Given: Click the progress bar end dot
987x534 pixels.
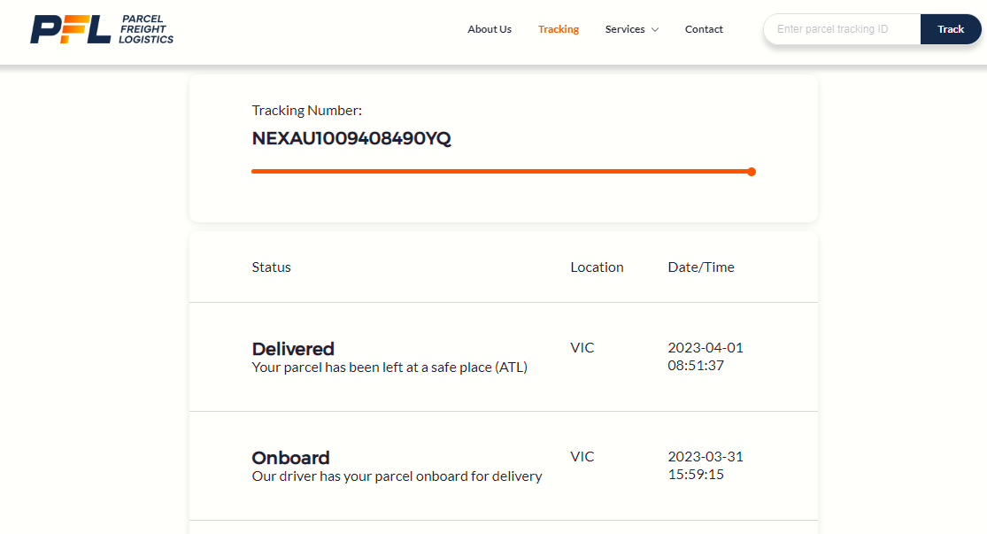Looking at the screenshot, I should (752, 172).
